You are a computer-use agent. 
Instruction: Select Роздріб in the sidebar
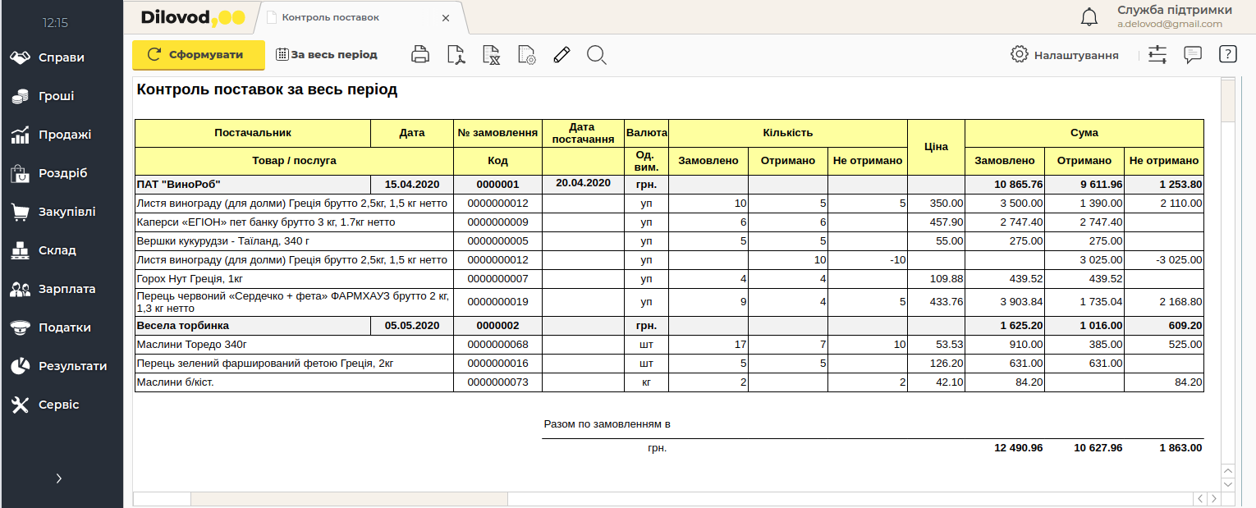62,173
